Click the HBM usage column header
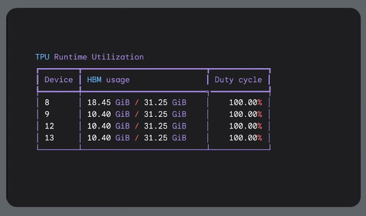Image resolution: width=366 pixels, height=216 pixels. click(108, 80)
